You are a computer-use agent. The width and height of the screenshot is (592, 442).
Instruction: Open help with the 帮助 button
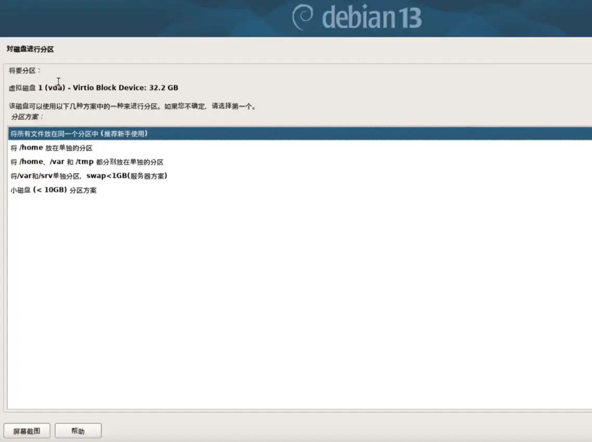tap(78, 431)
